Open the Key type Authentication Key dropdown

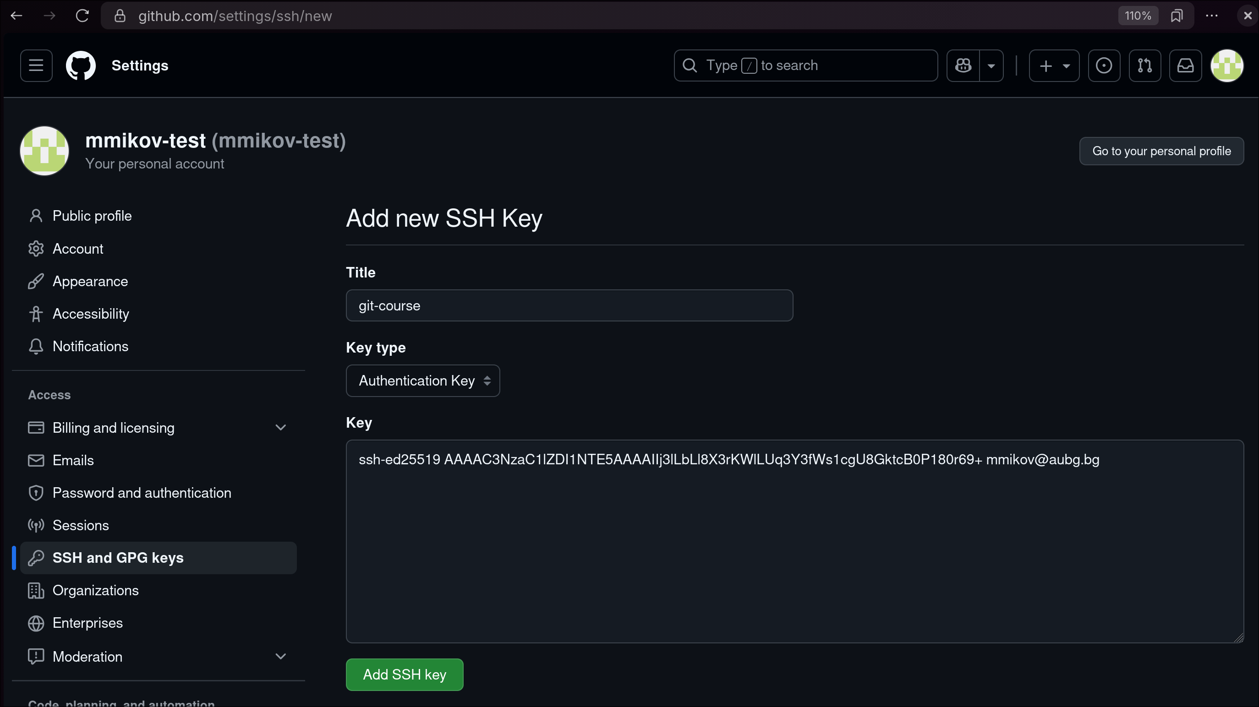coord(423,381)
